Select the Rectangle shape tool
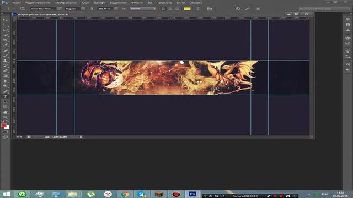 (5, 107)
